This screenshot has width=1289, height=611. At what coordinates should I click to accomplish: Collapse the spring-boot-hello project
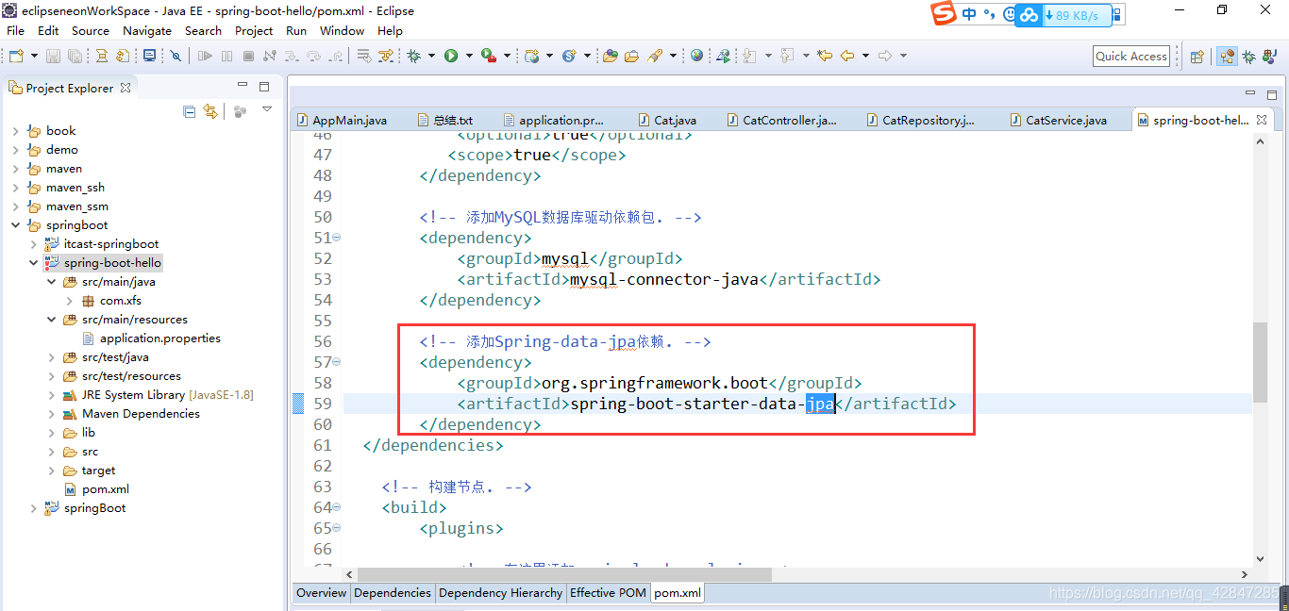[x=33, y=263]
